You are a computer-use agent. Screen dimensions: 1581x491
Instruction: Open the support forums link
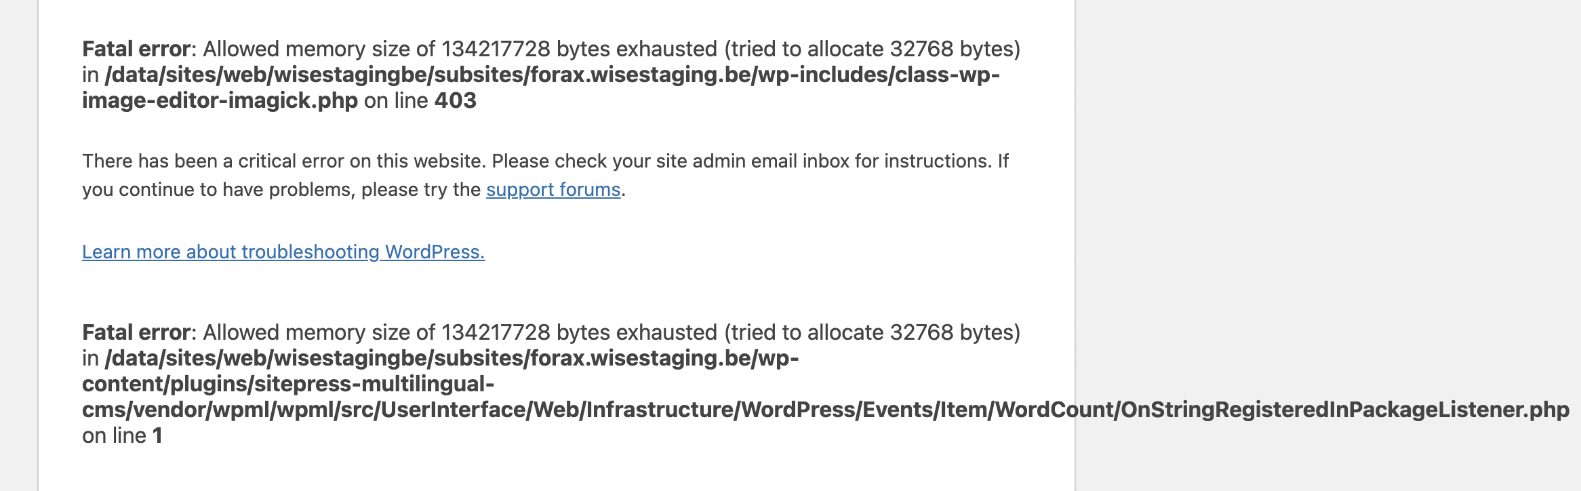553,190
